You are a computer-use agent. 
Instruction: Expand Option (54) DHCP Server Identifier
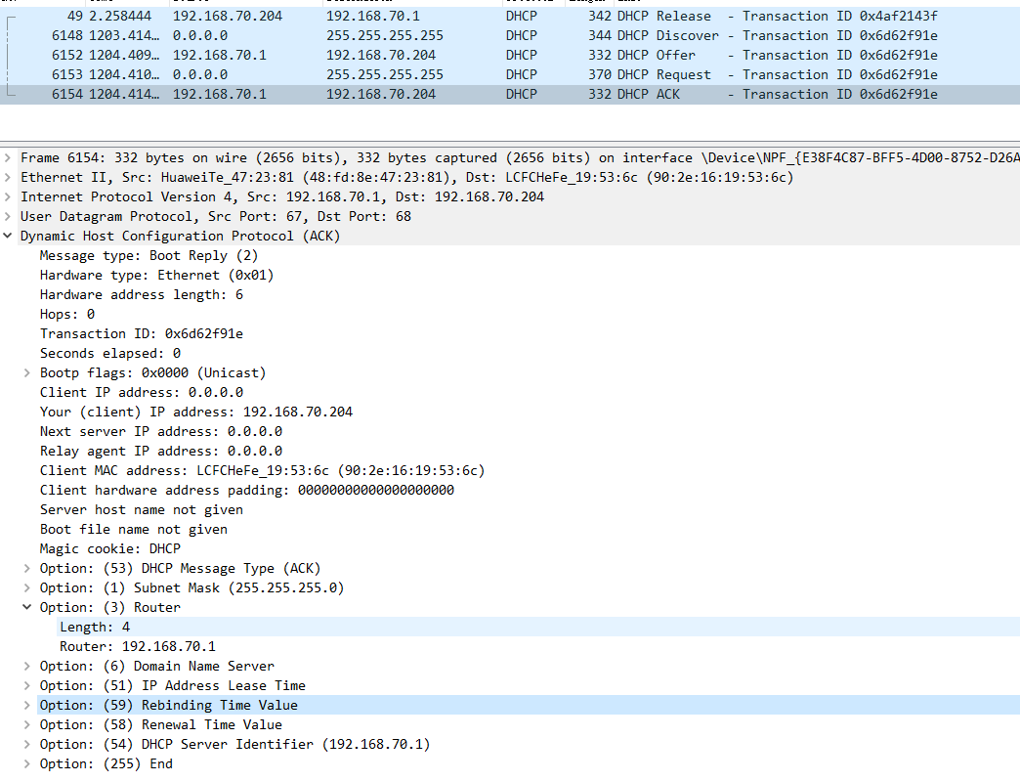tap(27, 744)
